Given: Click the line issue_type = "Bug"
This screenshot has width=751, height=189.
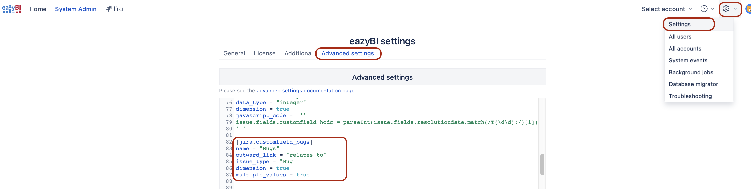Looking at the screenshot, I should click(266, 162).
